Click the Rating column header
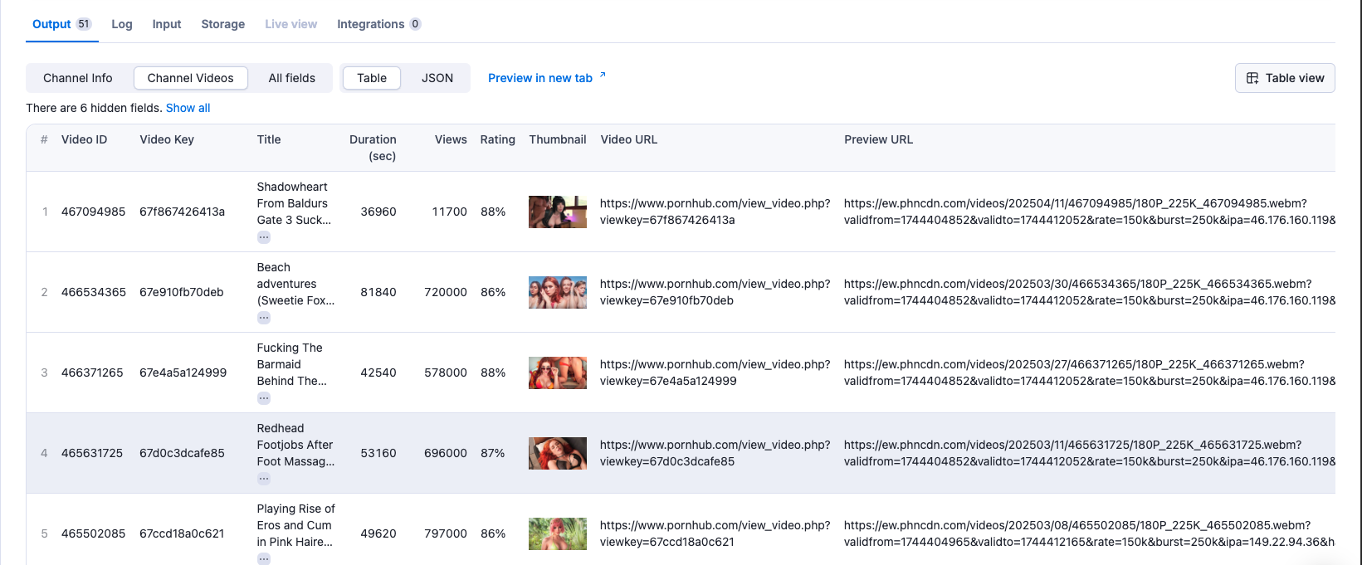Screen dimensions: 1362x565 pyautogui.click(x=498, y=139)
